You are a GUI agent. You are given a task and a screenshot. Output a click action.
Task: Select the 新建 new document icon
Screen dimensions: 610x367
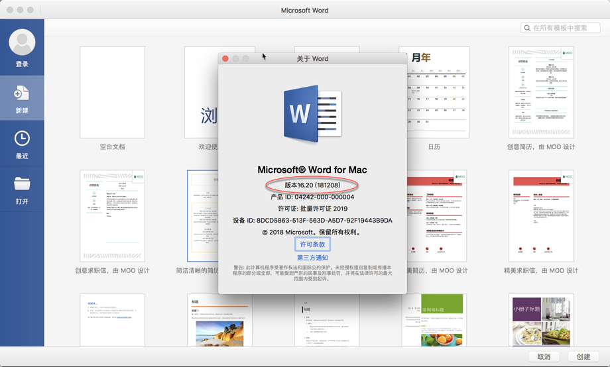22,93
